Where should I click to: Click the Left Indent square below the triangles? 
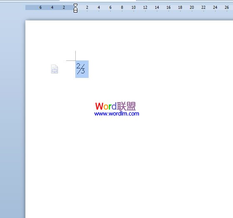point(75,11)
